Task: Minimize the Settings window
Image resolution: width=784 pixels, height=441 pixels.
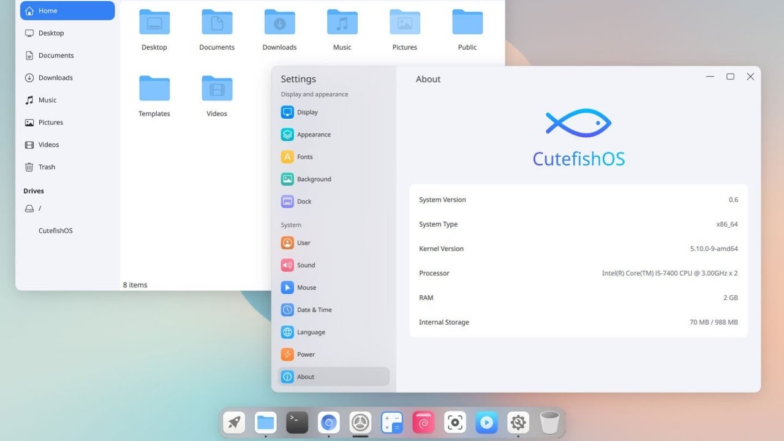Action: 710,77
